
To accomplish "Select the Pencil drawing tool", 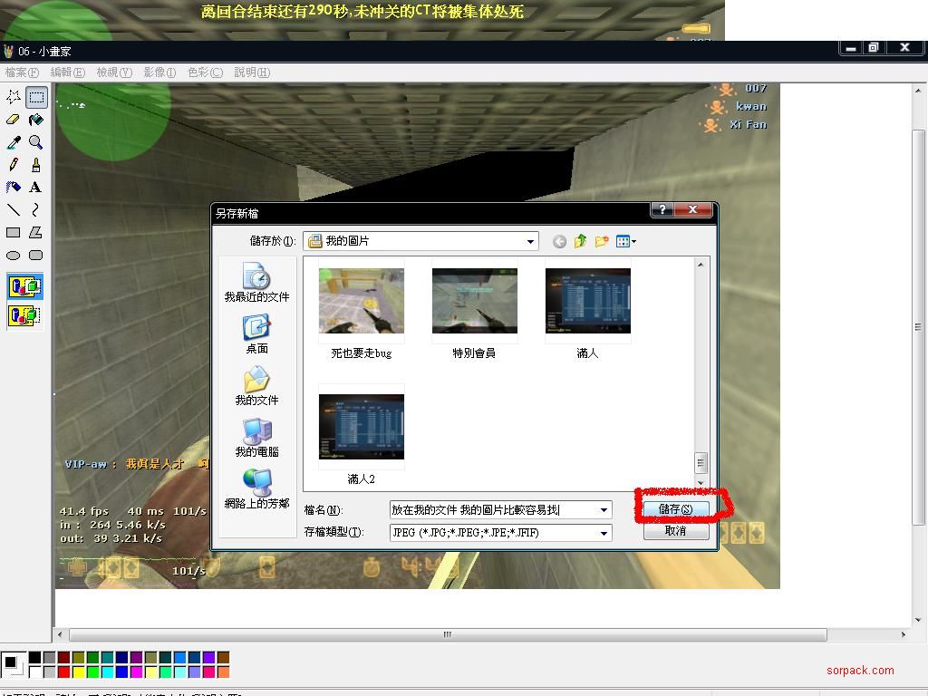I will (14, 165).
